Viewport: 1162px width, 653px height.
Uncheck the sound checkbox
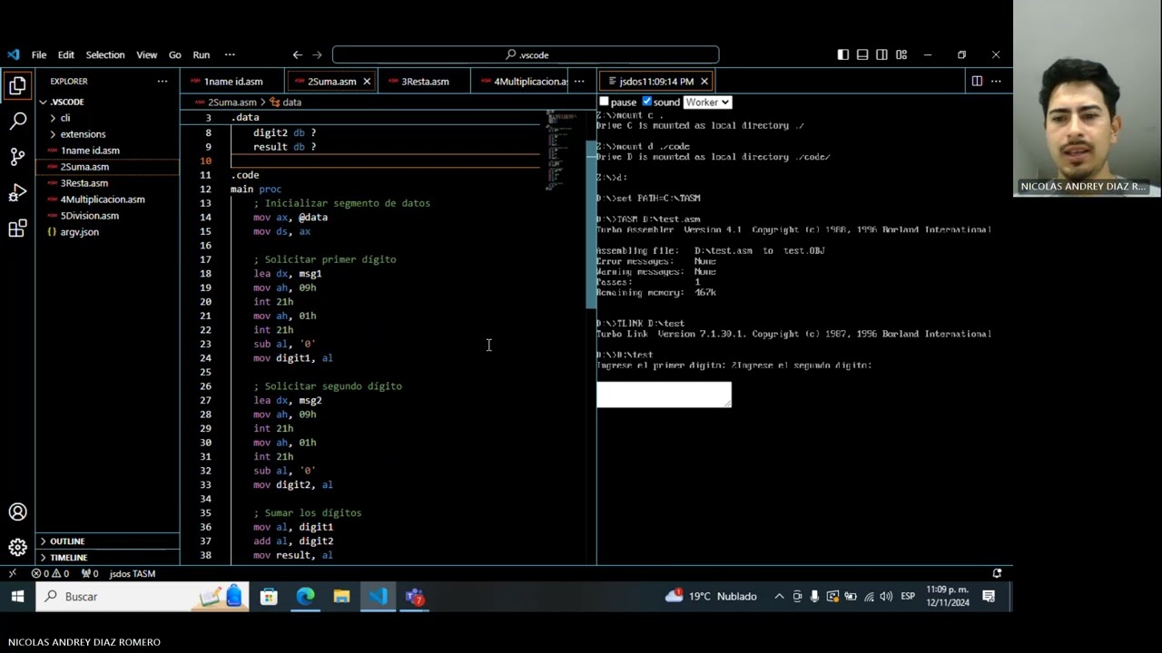[647, 102]
